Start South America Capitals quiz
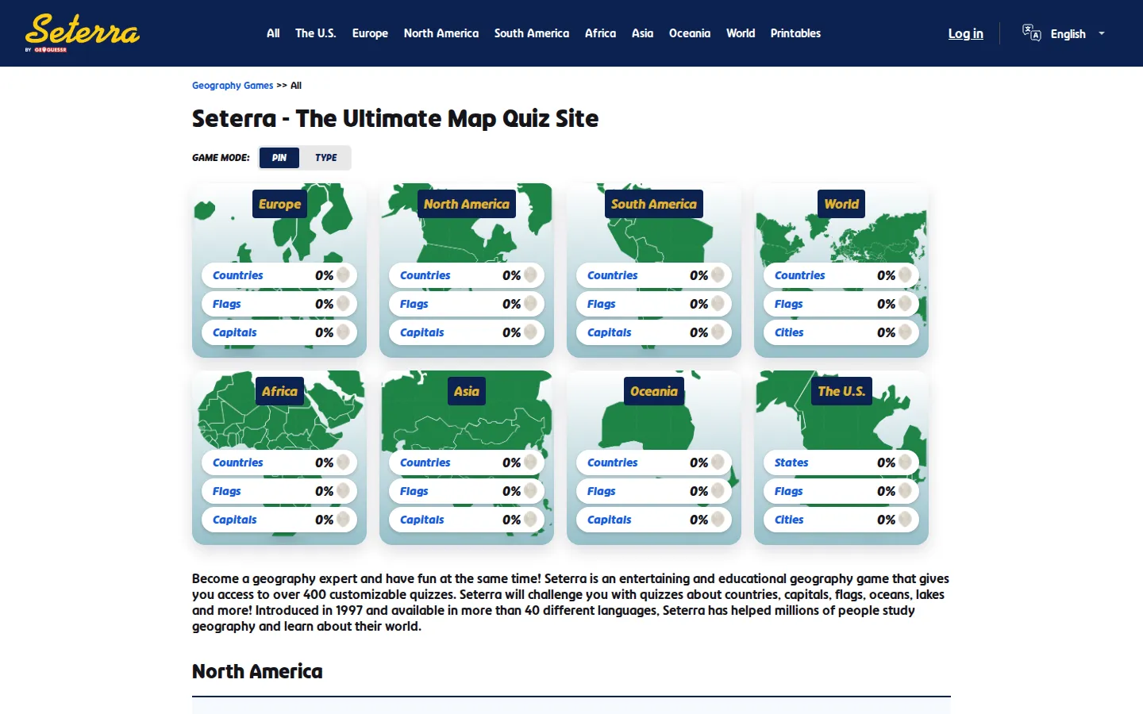Screen dimensions: 1143x714 pos(654,332)
